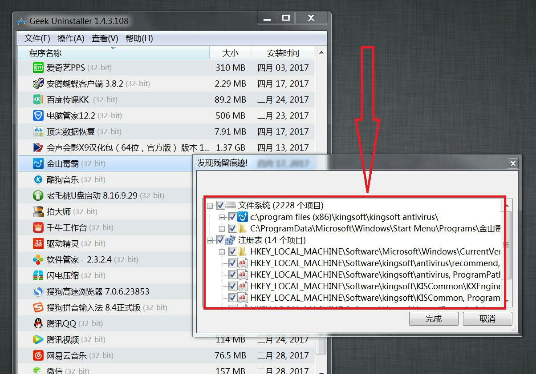Uncheck the KISCommon\KXEngine entry checkbox
536x374 pixels.
pos(232,286)
